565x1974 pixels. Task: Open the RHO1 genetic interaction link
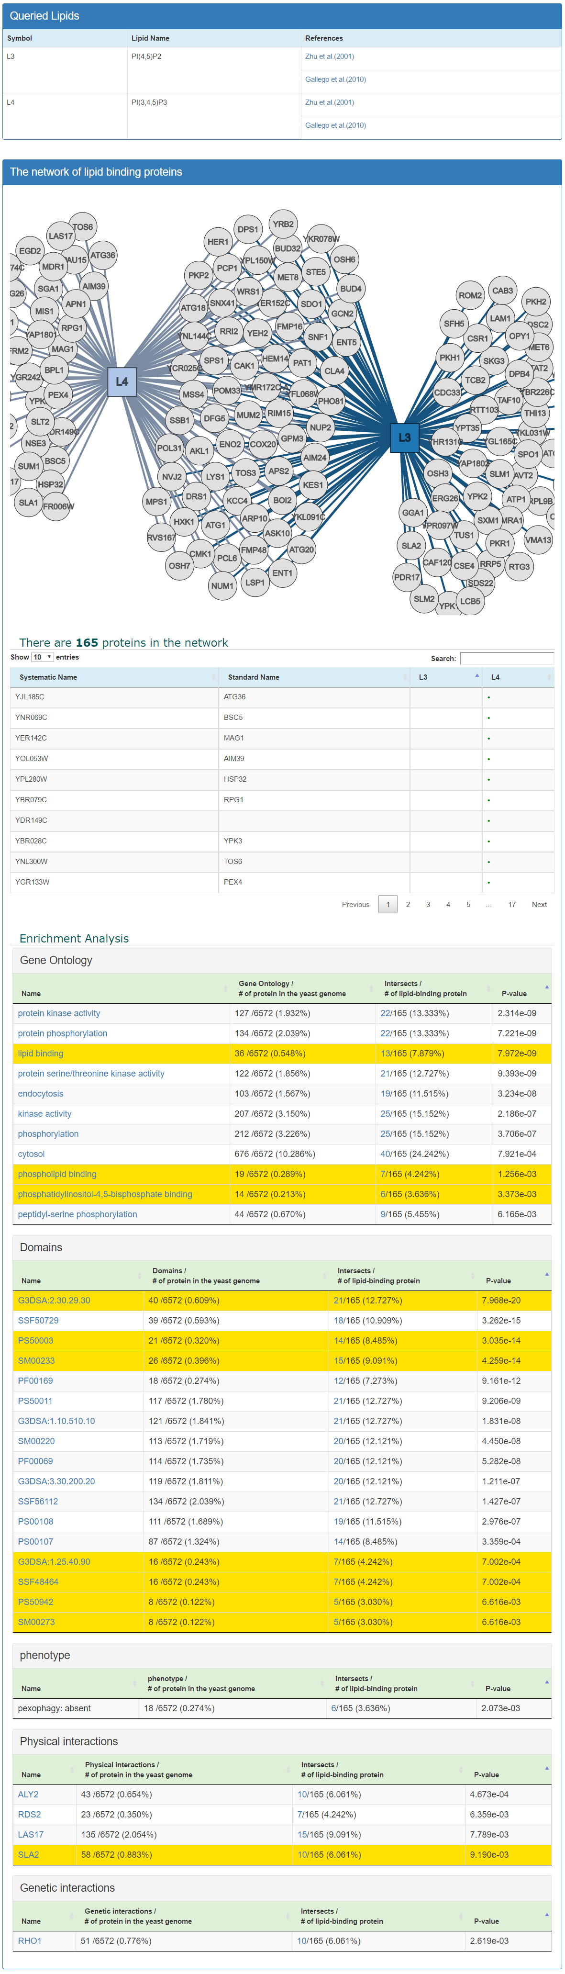click(30, 1940)
